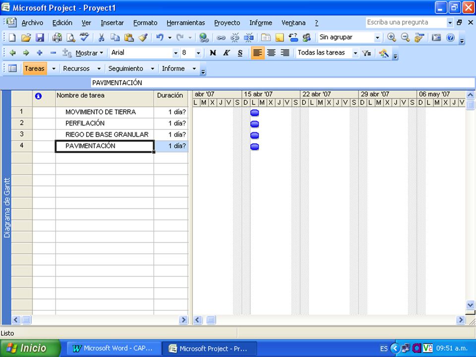Open print preview icon
Viewport: 476px width, 357px height.
tap(71, 38)
